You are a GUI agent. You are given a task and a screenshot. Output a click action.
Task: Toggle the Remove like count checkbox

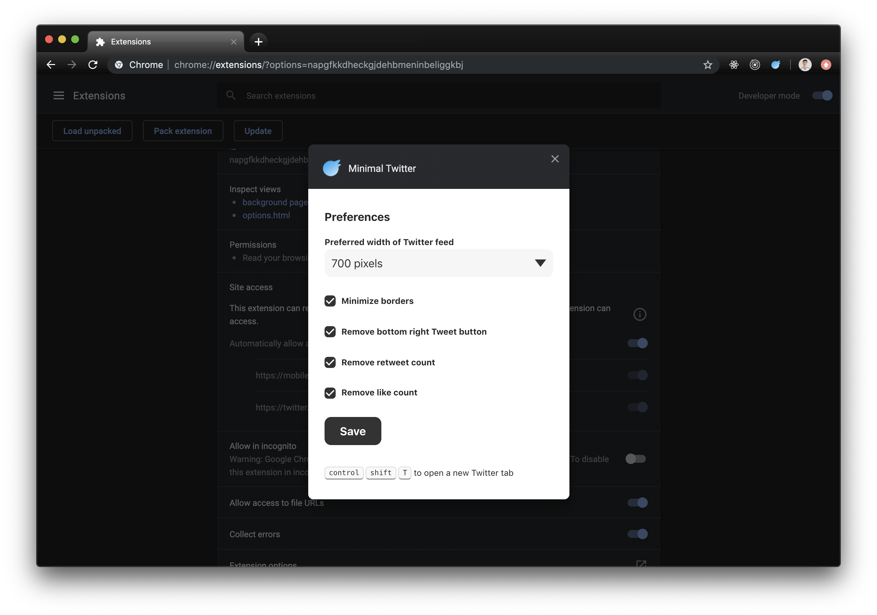click(330, 392)
